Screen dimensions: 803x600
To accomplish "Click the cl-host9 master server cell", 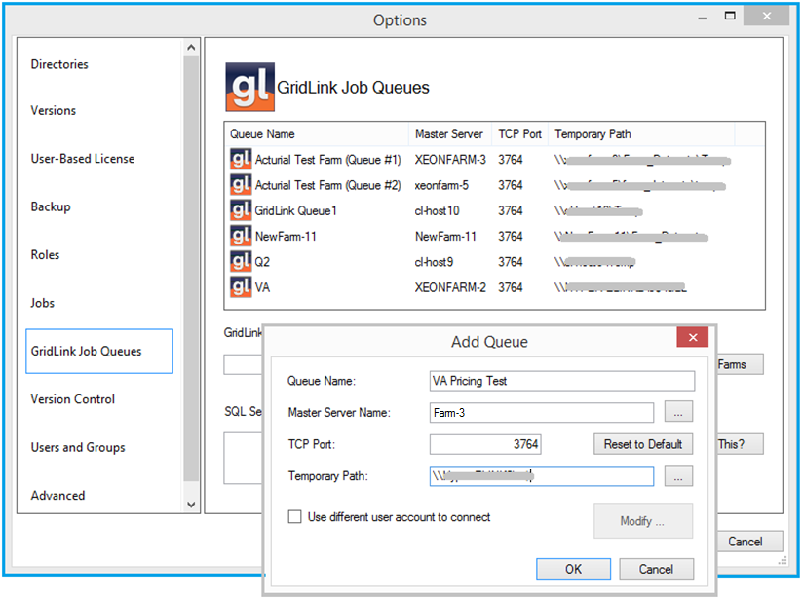I will point(434,262).
